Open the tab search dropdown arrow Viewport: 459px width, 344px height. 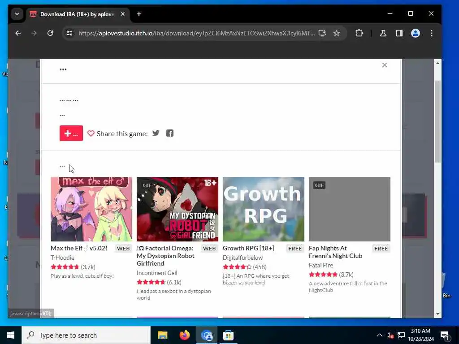click(x=17, y=14)
